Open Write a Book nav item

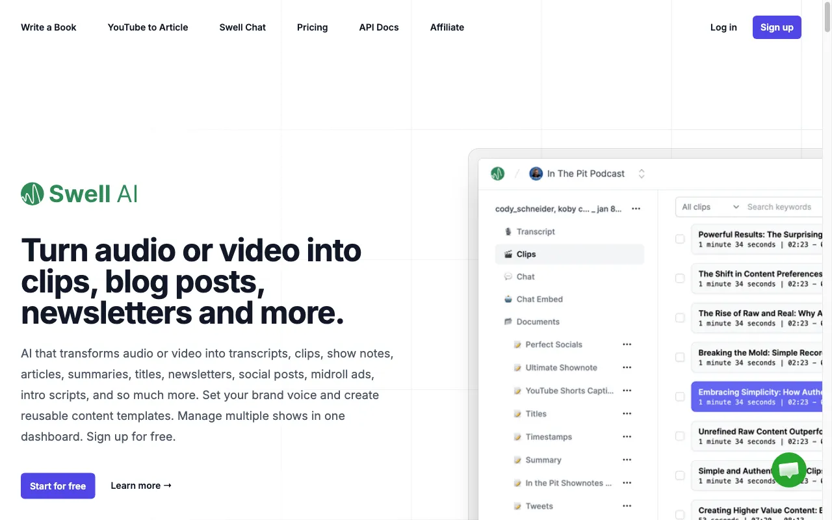(49, 27)
